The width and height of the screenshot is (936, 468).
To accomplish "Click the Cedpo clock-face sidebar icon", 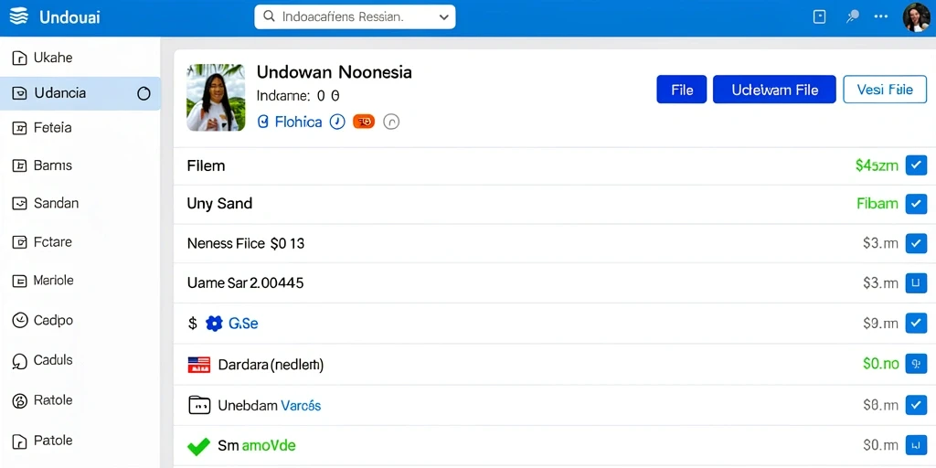I will point(20,321).
